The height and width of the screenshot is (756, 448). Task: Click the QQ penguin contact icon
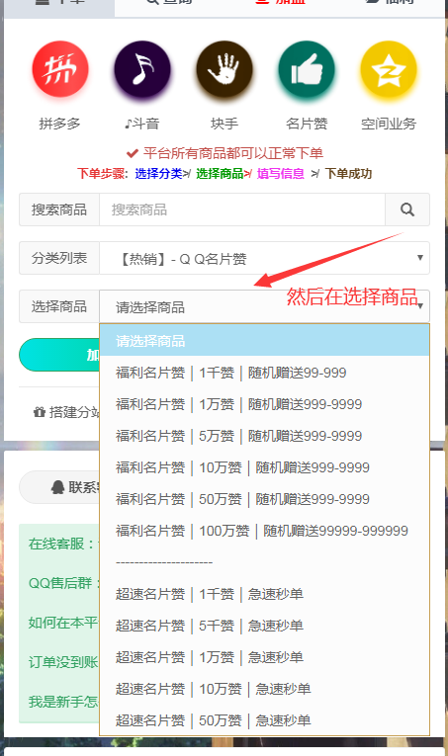tap(58, 487)
